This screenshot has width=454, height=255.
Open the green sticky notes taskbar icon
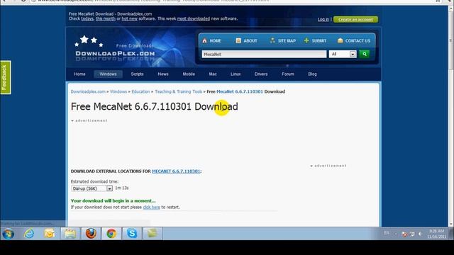(153, 234)
